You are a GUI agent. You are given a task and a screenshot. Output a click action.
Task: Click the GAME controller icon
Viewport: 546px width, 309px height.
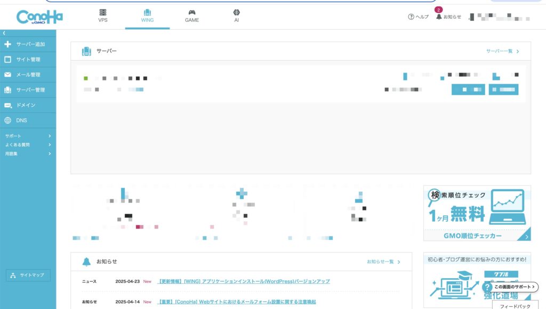point(192,13)
